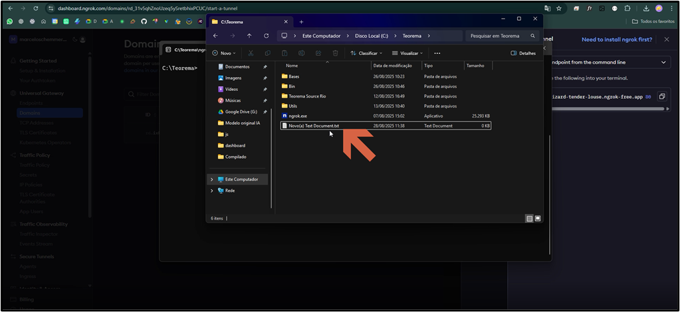Open the Novo dropdown in Explorer

point(224,53)
